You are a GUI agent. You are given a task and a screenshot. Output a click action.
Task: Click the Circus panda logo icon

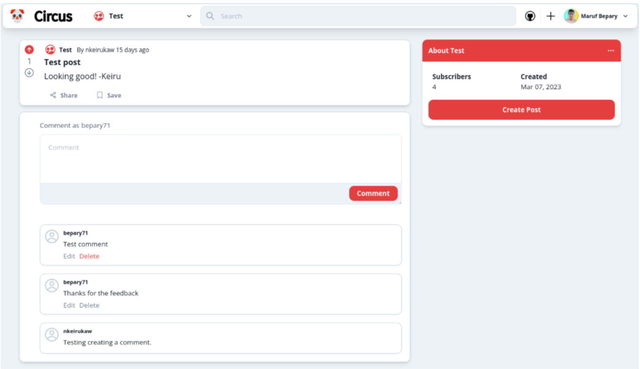click(17, 16)
